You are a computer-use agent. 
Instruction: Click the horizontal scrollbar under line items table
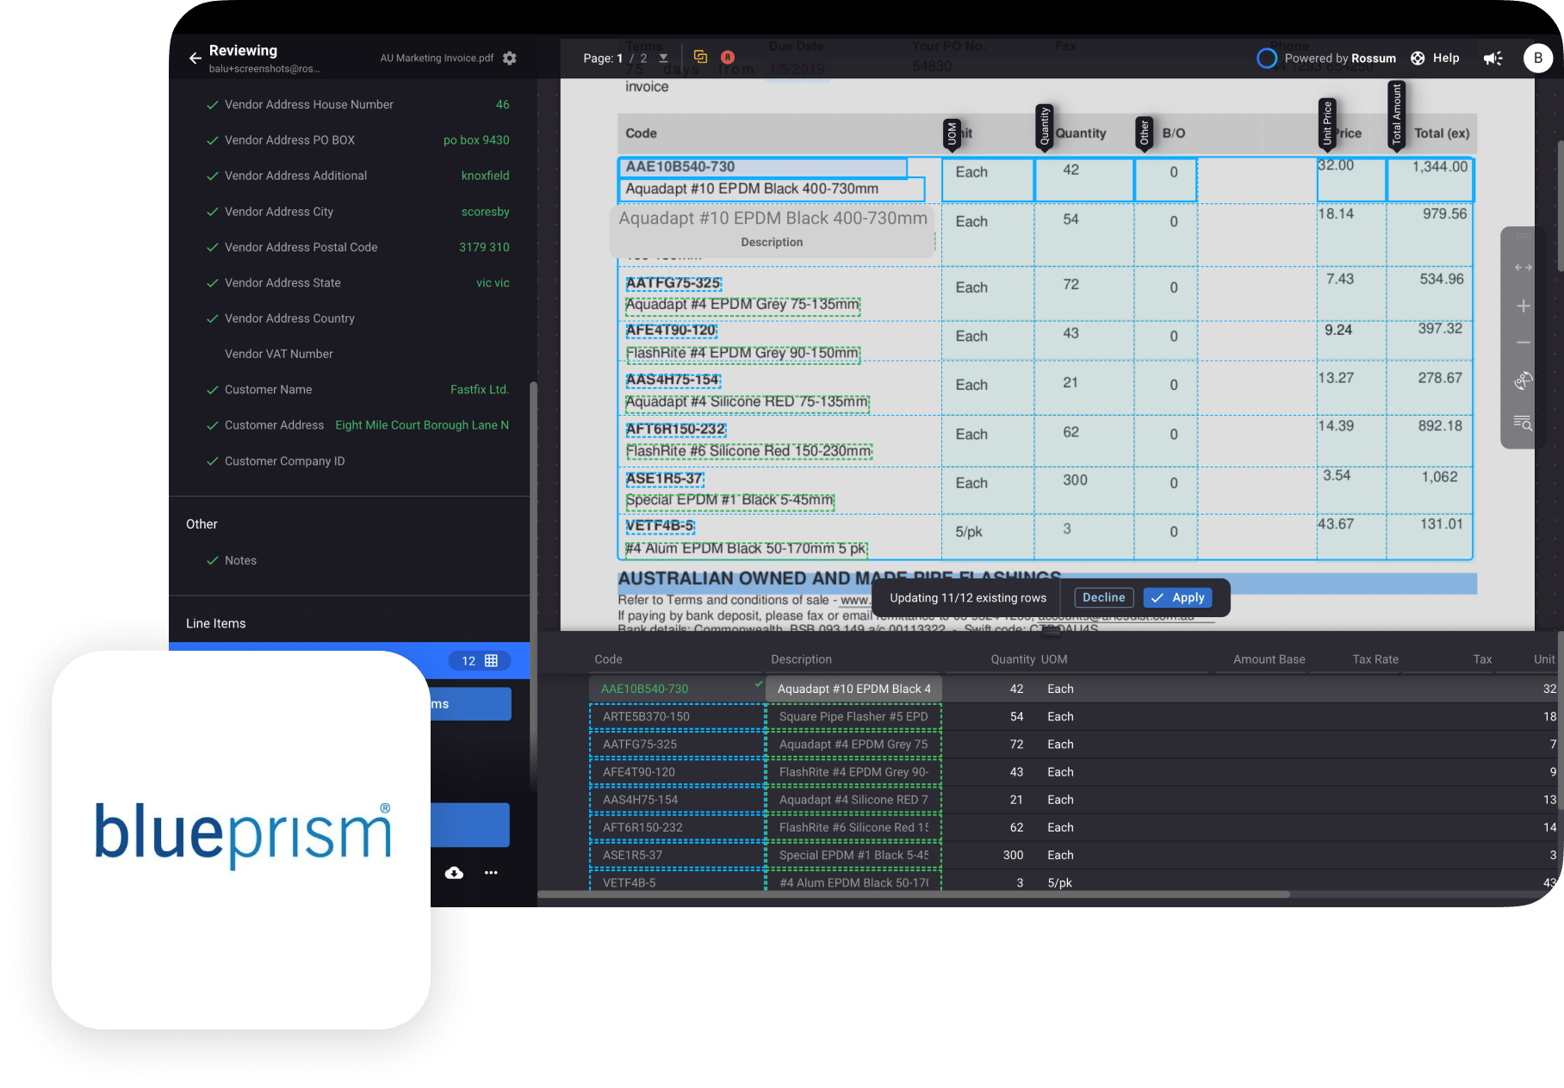[x=913, y=895]
